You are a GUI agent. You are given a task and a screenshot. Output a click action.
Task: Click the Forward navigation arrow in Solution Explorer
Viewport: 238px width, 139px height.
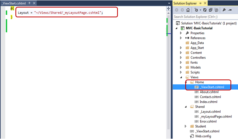182,10
